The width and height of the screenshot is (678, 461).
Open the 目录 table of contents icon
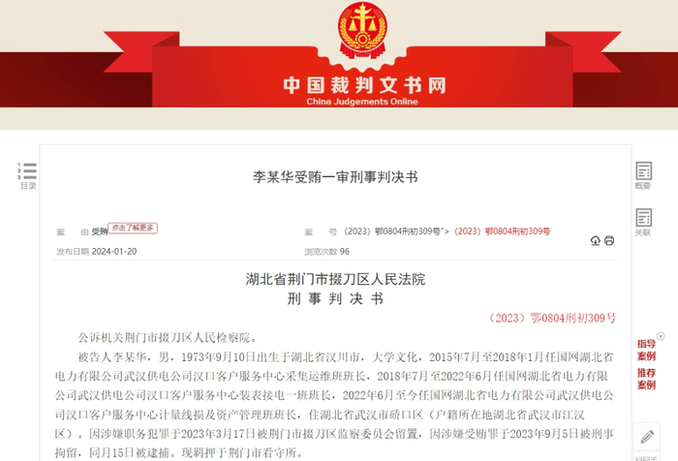[27, 175]
